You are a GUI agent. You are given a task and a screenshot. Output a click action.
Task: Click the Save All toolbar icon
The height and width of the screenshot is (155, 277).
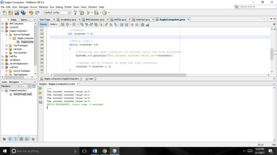click(x=23, y=12)
